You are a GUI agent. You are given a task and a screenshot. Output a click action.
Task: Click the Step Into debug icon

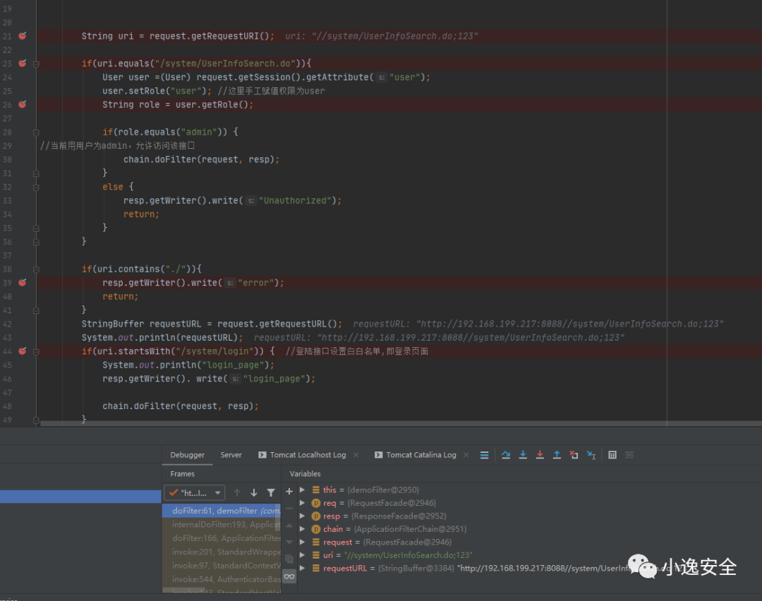(523, 455)
